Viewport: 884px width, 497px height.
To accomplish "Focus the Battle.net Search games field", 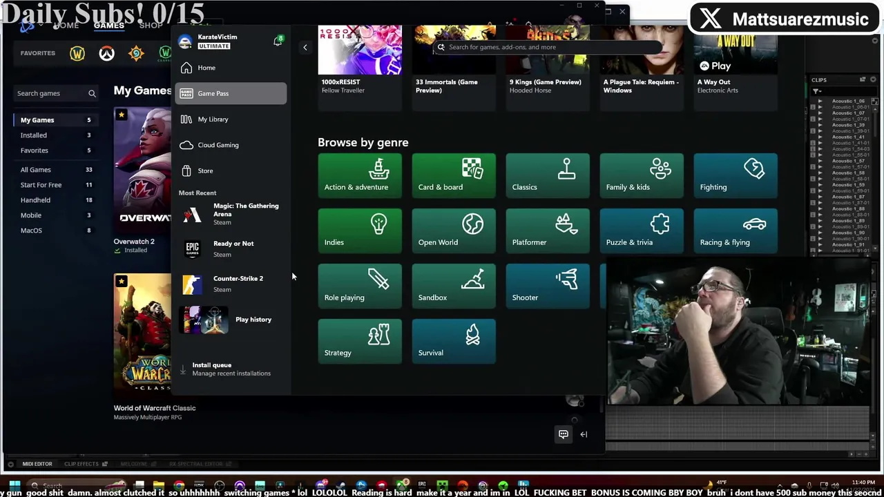I will [x=55, y=93].
